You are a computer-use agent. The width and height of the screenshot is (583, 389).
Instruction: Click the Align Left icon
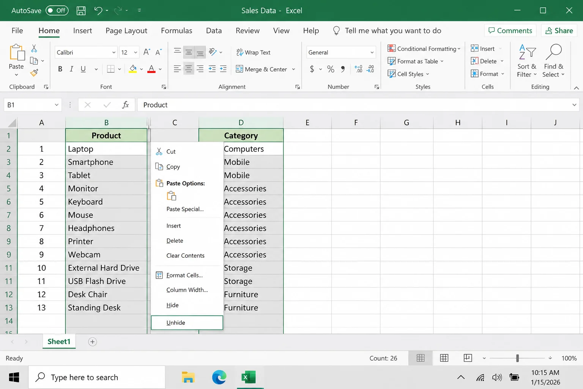[x=177, y=69]
